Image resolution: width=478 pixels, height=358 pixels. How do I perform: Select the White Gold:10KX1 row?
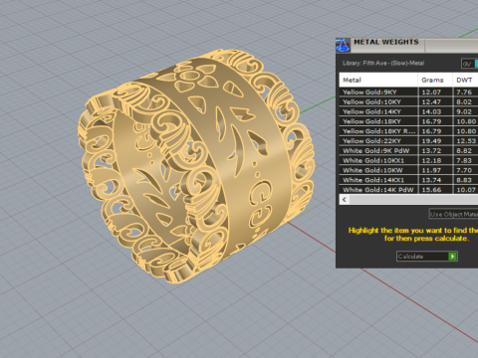tap(408, 160)
